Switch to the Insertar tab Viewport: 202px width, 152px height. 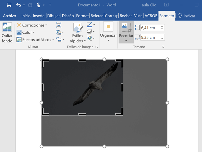pyautogui.click(x=39, y=16)
